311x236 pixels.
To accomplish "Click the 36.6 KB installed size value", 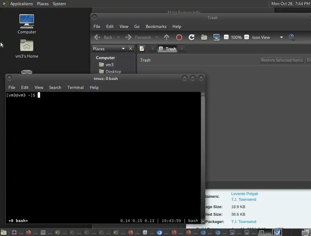I will tap(238, 214).
